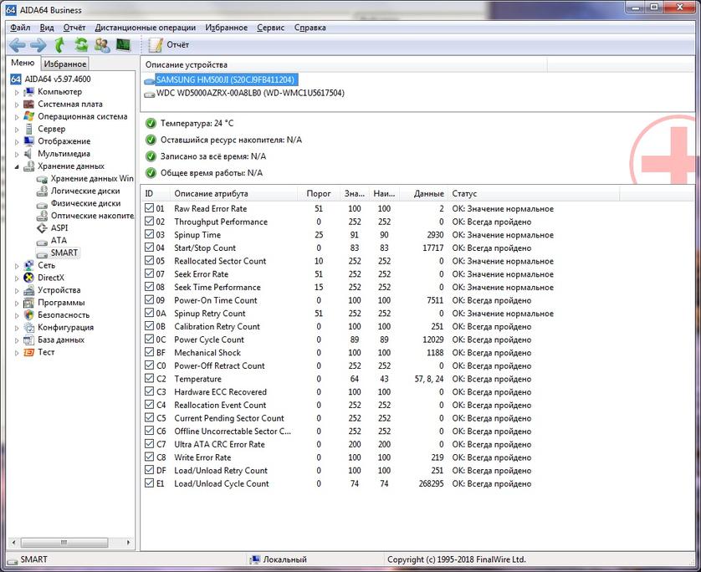Click the Безопасность shield icon
The width and height of the screenshot is (701, 572).
29,315
